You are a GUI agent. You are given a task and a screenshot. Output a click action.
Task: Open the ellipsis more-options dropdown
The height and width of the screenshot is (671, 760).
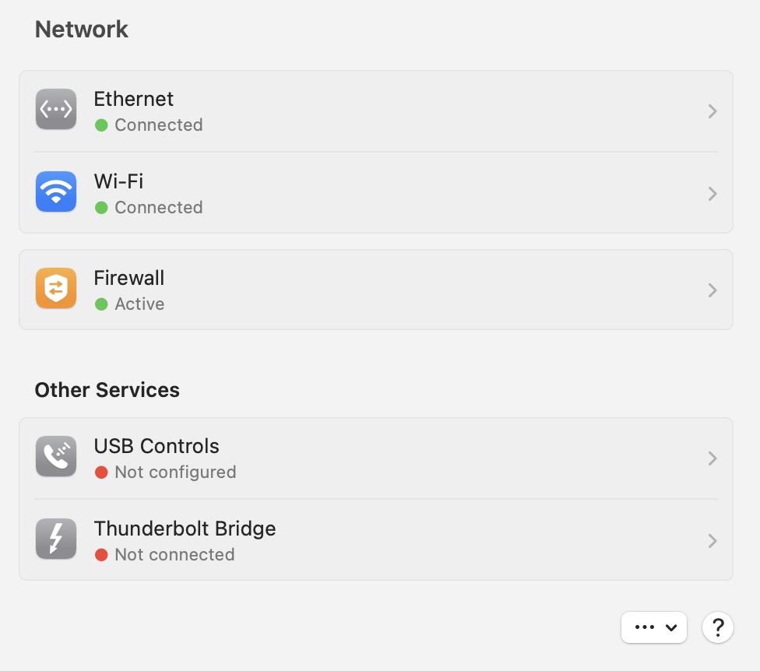pyautogui.click(x=654, y=627)
